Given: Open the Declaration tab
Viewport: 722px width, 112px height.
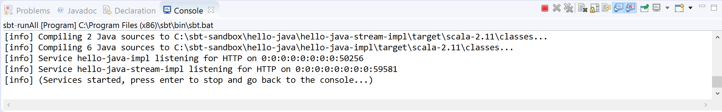Looking at the screenshot, I should coord(130,11).
